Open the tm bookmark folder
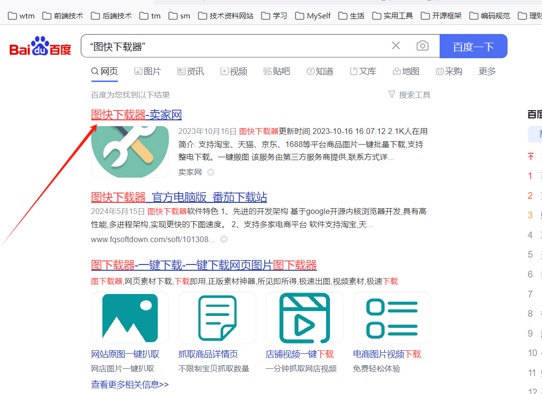Image resolution: width=542 pixels, height=394 pixels. click(x=150, y=16)
